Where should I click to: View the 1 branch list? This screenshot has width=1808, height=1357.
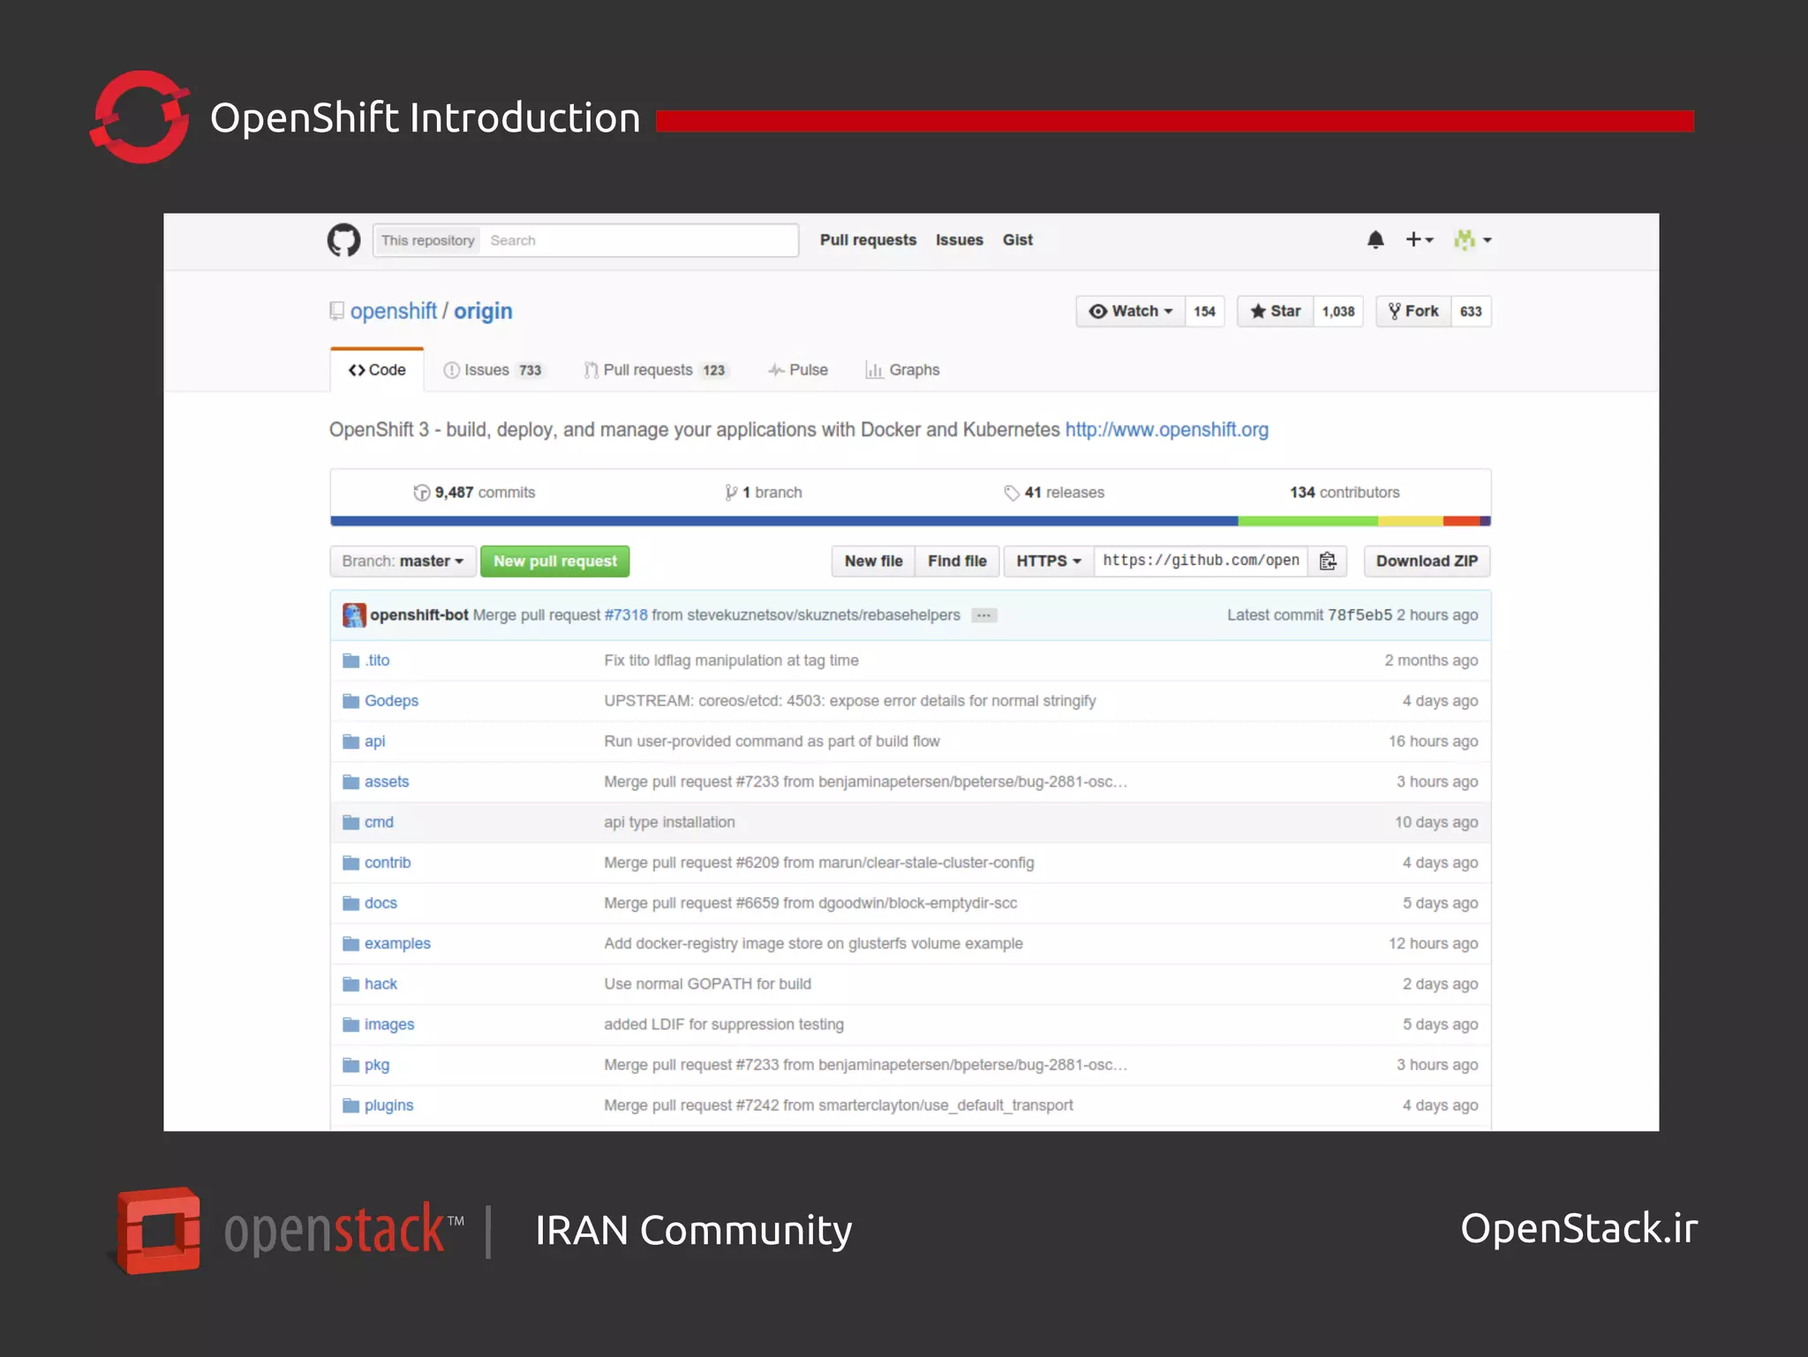[x=764, y=493]
